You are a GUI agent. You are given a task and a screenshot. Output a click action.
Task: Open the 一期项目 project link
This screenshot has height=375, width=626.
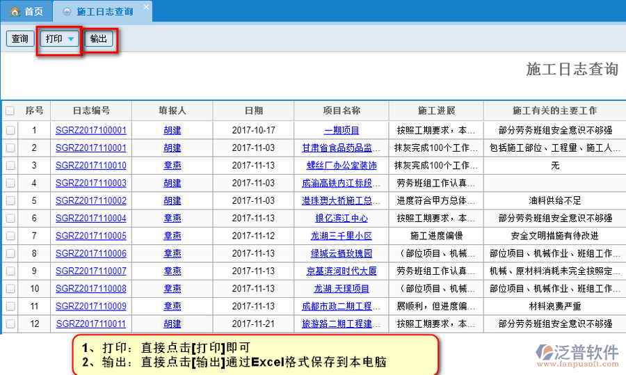click(x=342, y=130)
